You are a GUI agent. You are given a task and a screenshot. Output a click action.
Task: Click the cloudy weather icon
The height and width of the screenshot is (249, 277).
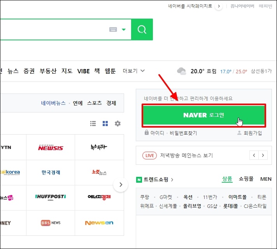(x=181, y=71)
